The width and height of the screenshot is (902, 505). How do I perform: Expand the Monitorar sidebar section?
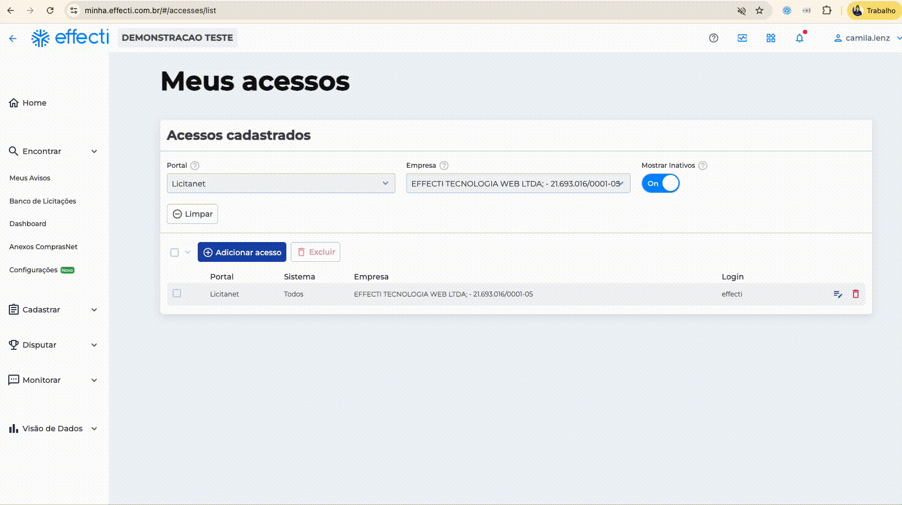coord(94,380)
